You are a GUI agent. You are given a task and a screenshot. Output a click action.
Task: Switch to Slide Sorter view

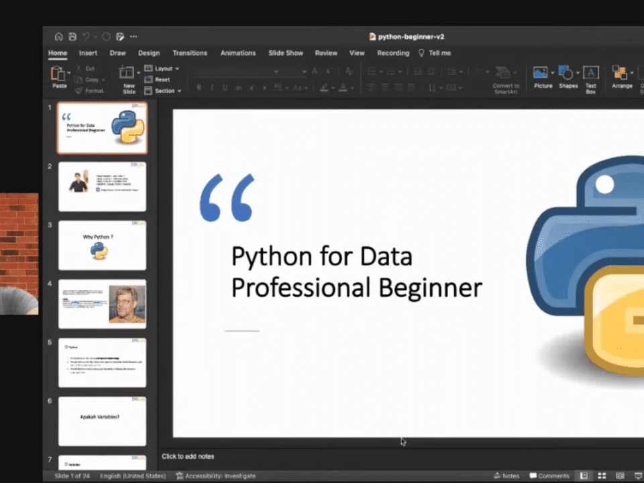tap(602, 476)
